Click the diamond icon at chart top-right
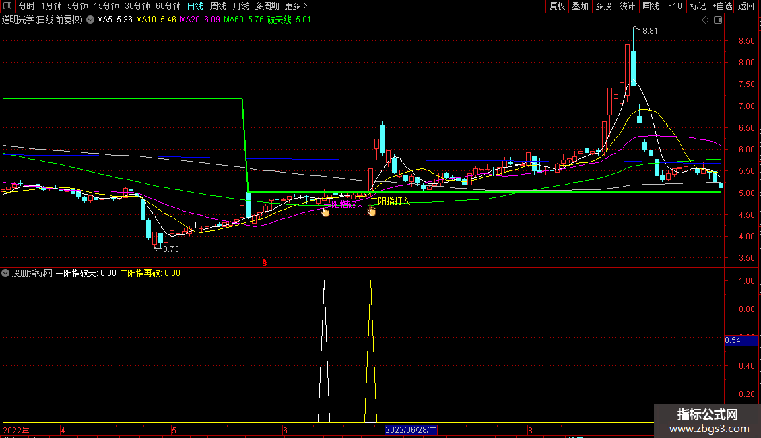This screenshot has width=761, height=438. (706, 20)
